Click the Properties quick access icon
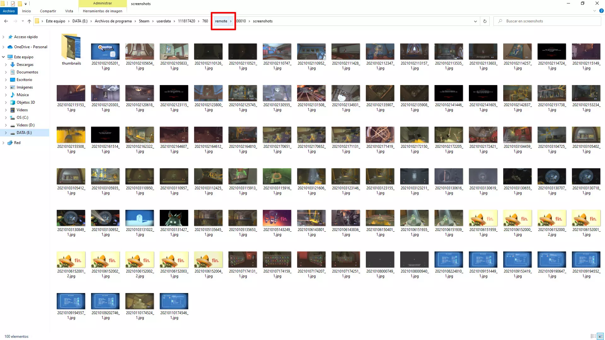This screenshot has width=605, height=340. point(13,4)
